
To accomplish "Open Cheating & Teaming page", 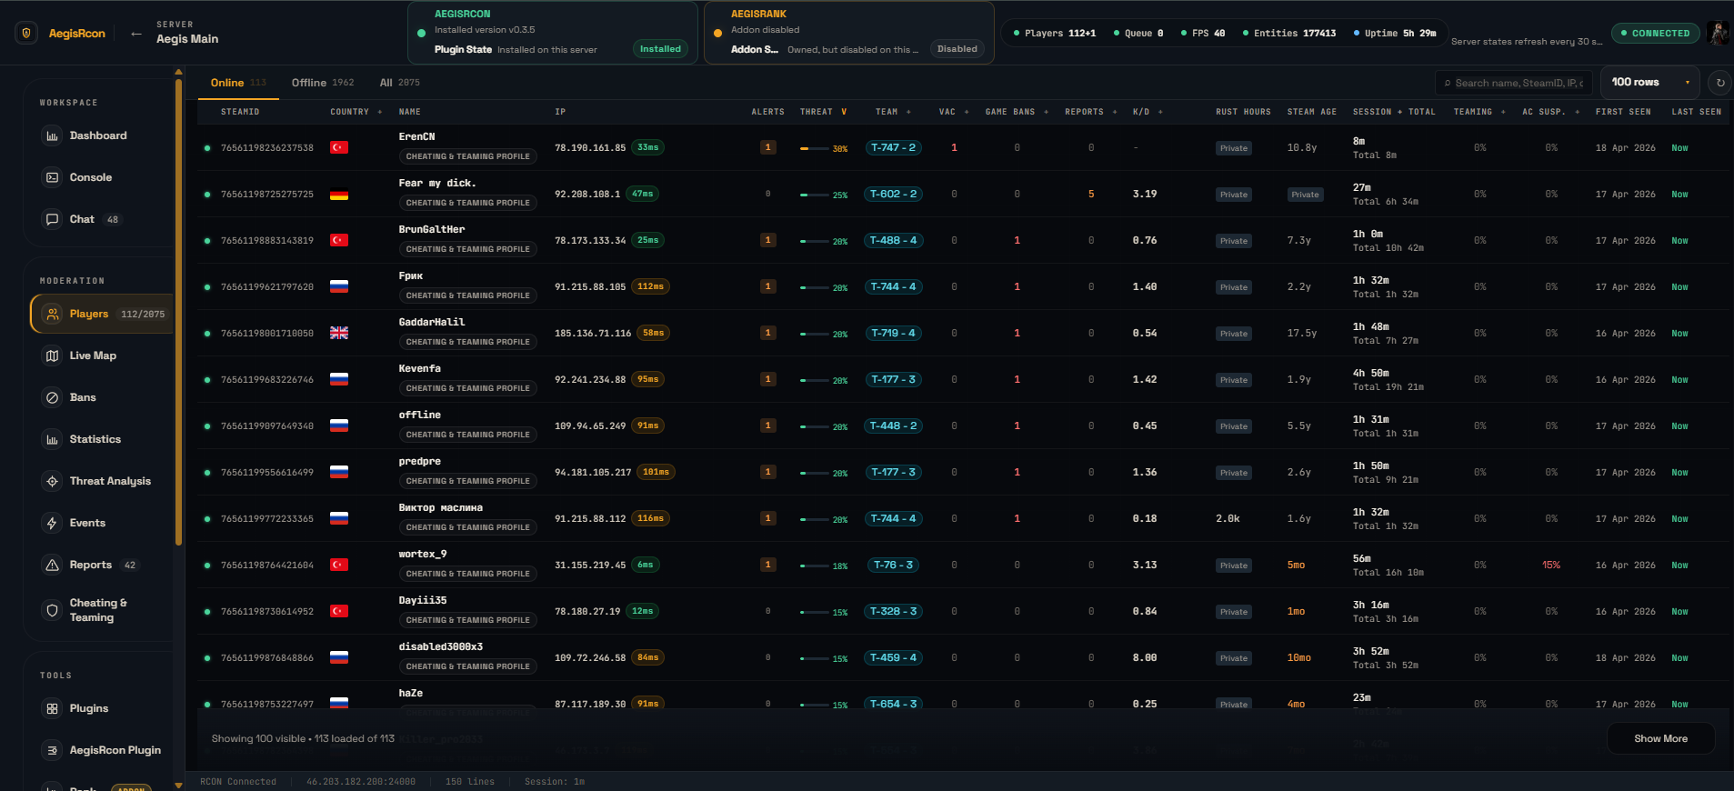I will coord(98,610).
